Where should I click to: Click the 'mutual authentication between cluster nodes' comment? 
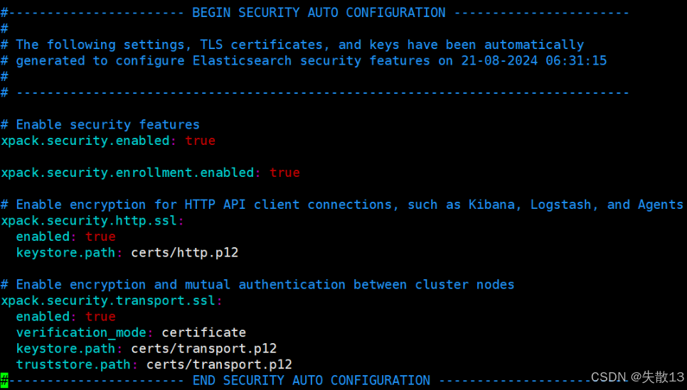[257, 285]
